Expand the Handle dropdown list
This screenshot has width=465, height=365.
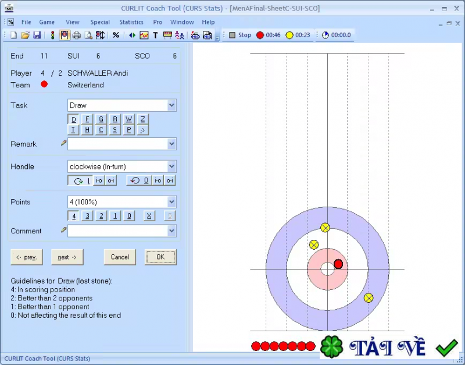171,166
